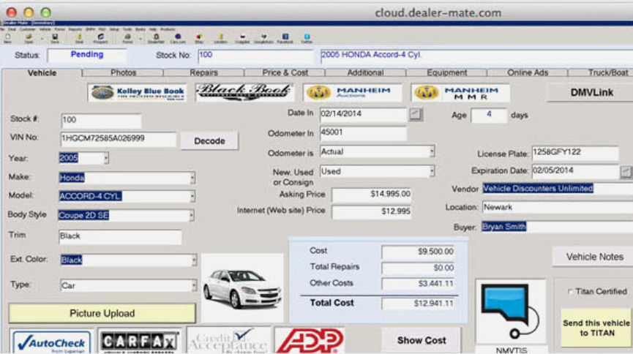Viewport: 633px width, 354px height.
Task: Open the AutoCheck report
Action: tap(51, 342)
